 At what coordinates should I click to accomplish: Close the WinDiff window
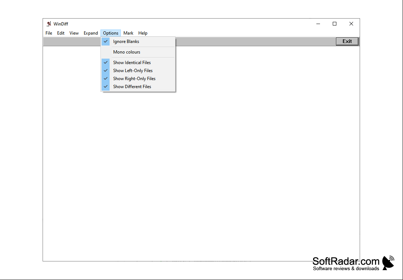pyautogui.click(x=351, y=24)
